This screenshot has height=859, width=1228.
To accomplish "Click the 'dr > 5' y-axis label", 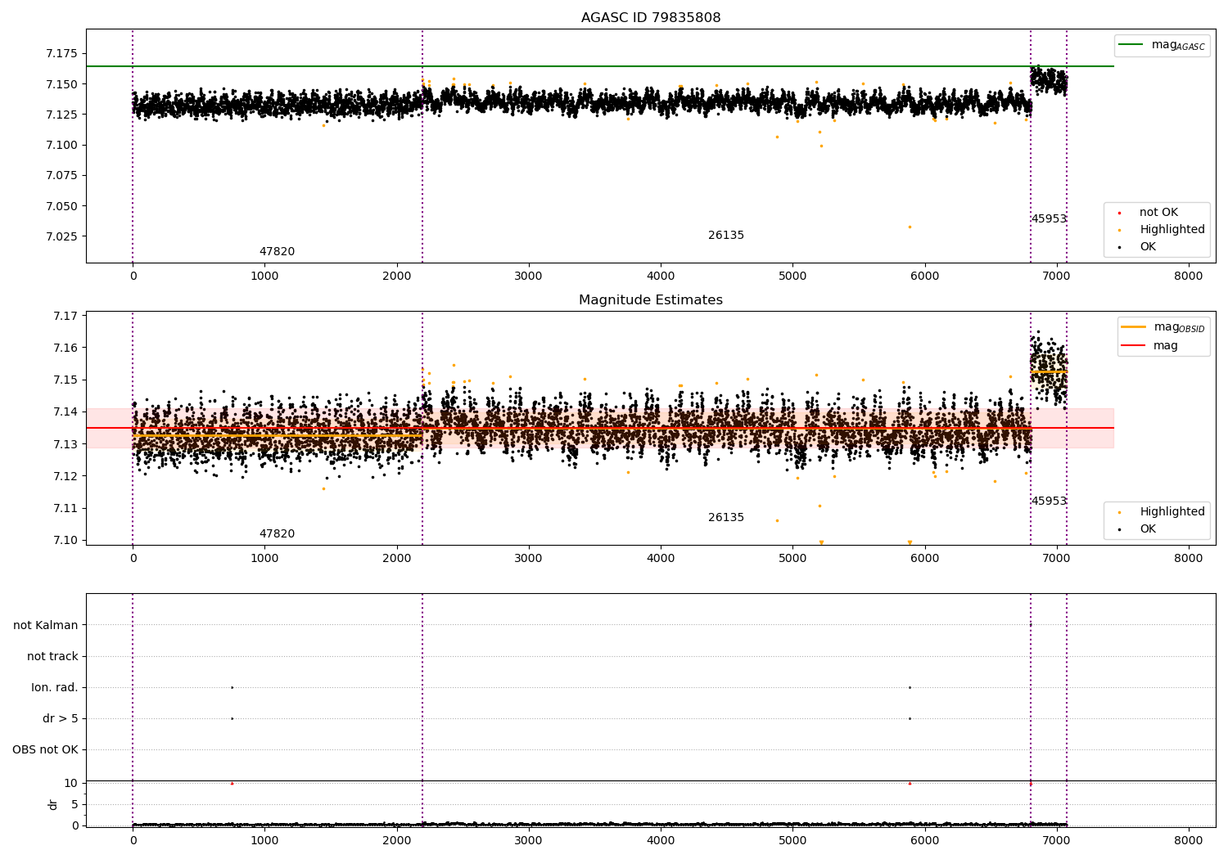I will tap(61, 718).
